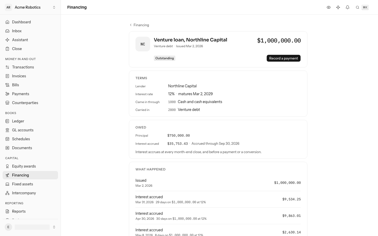
Task: Click the interest accrued value $35,753.43
Action: (x=177, y=144)
